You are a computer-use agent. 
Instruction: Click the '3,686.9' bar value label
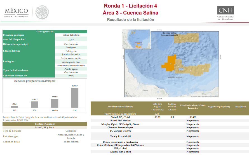75,86
